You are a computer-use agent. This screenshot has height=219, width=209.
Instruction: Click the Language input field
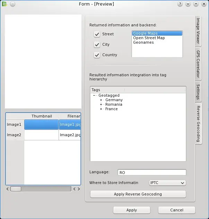pyautogui.click(x=152, y=172)
